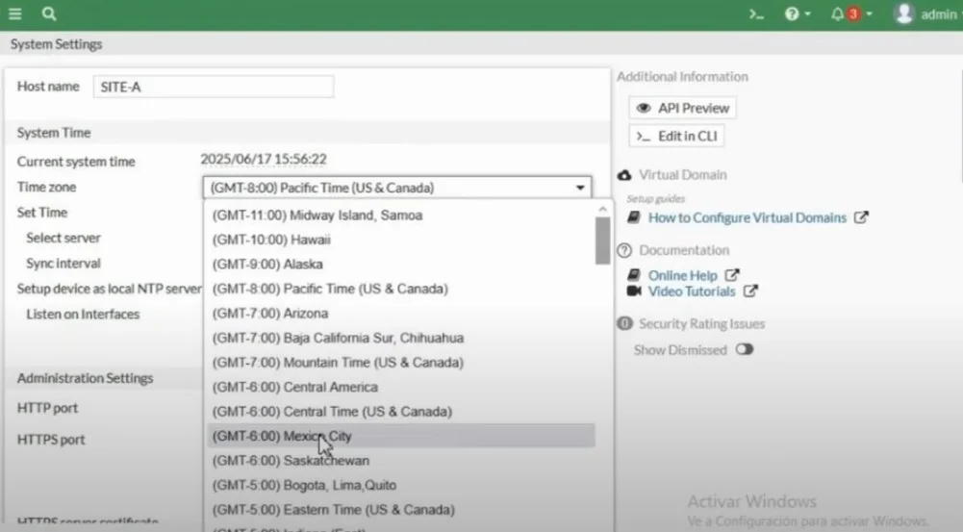The height and width of the screenshot is (532, 963).
Task: Choose Arizona time zone
Action: pos(400,314)
